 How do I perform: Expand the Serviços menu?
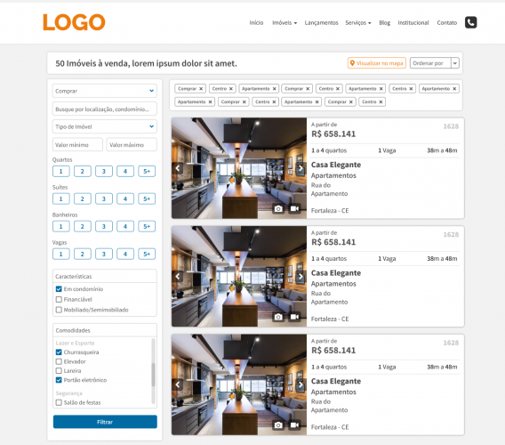[x=358, y=23]
